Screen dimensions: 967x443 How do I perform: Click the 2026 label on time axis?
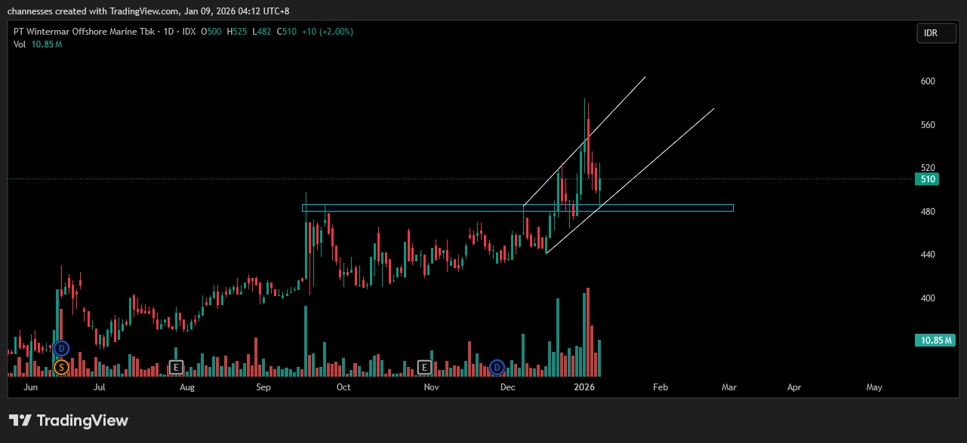[x=584, y=387]
